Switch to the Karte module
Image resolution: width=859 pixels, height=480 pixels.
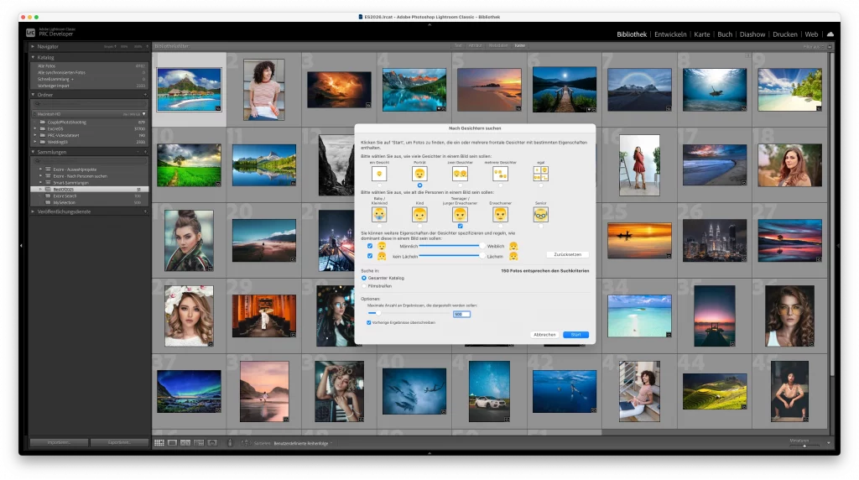(702, 34)
